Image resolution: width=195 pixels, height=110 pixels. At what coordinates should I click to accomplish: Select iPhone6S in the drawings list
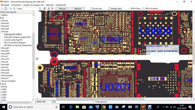pos(5,51)
